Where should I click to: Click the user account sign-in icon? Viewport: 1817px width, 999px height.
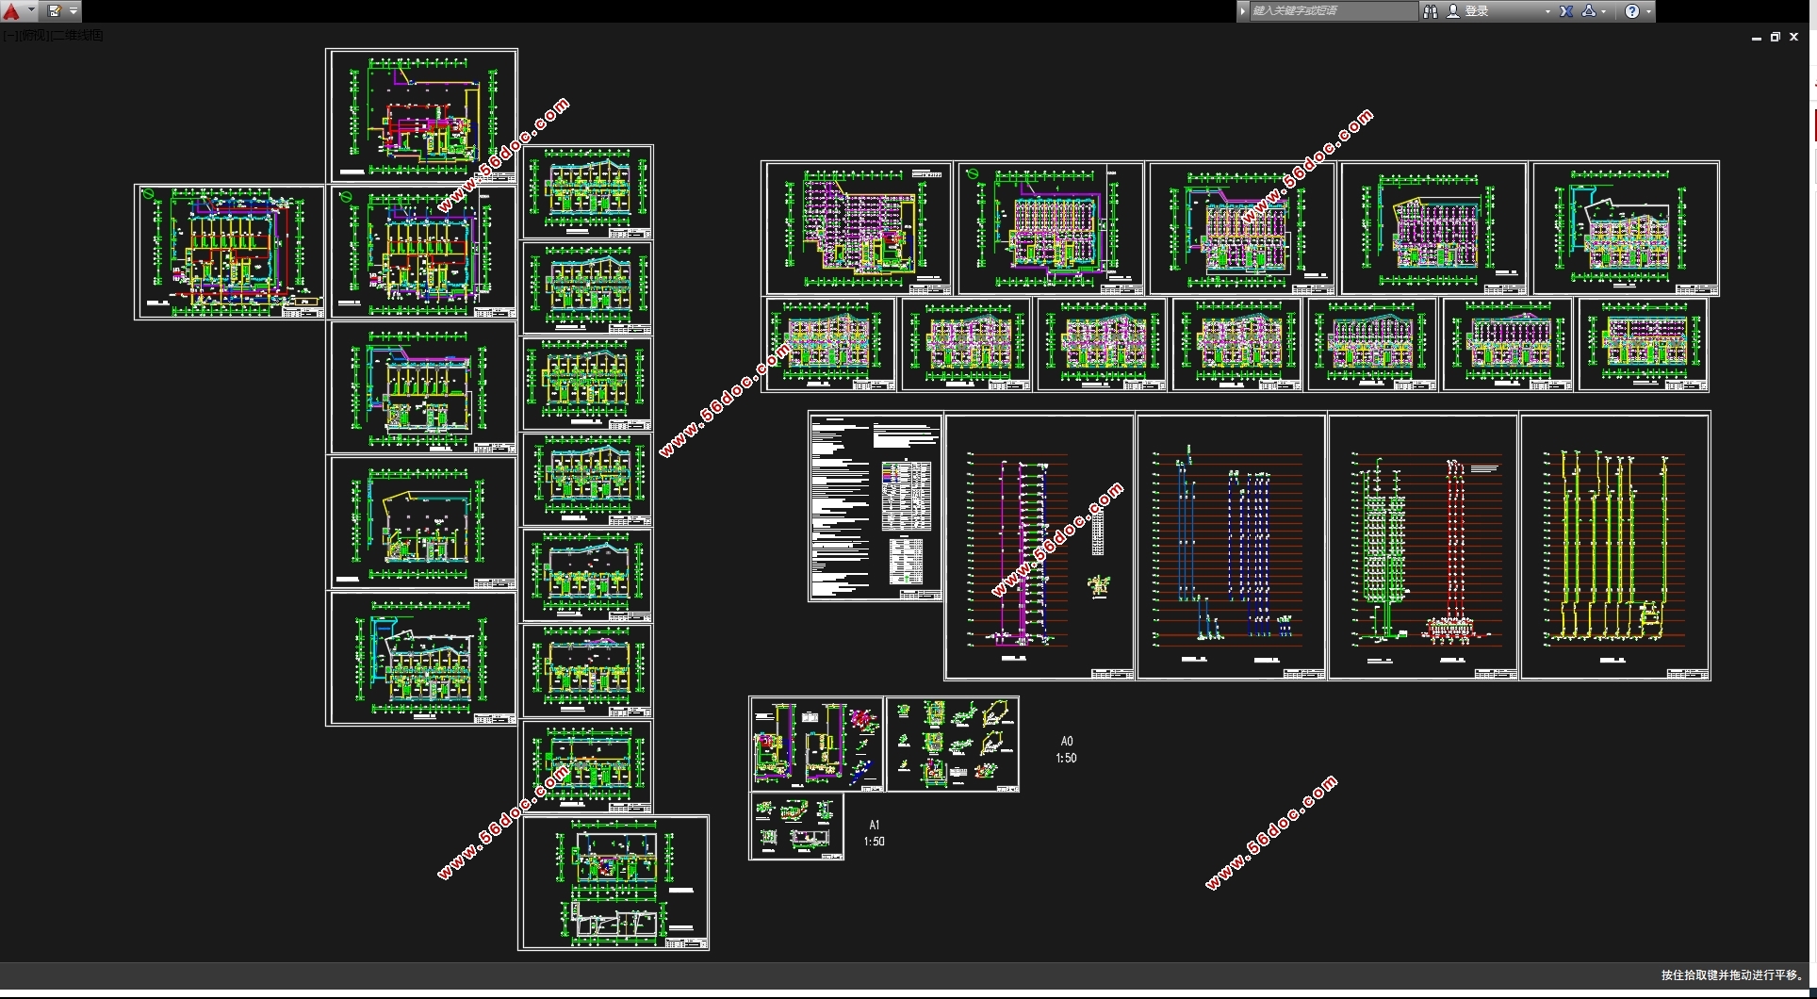[1452, 11]
